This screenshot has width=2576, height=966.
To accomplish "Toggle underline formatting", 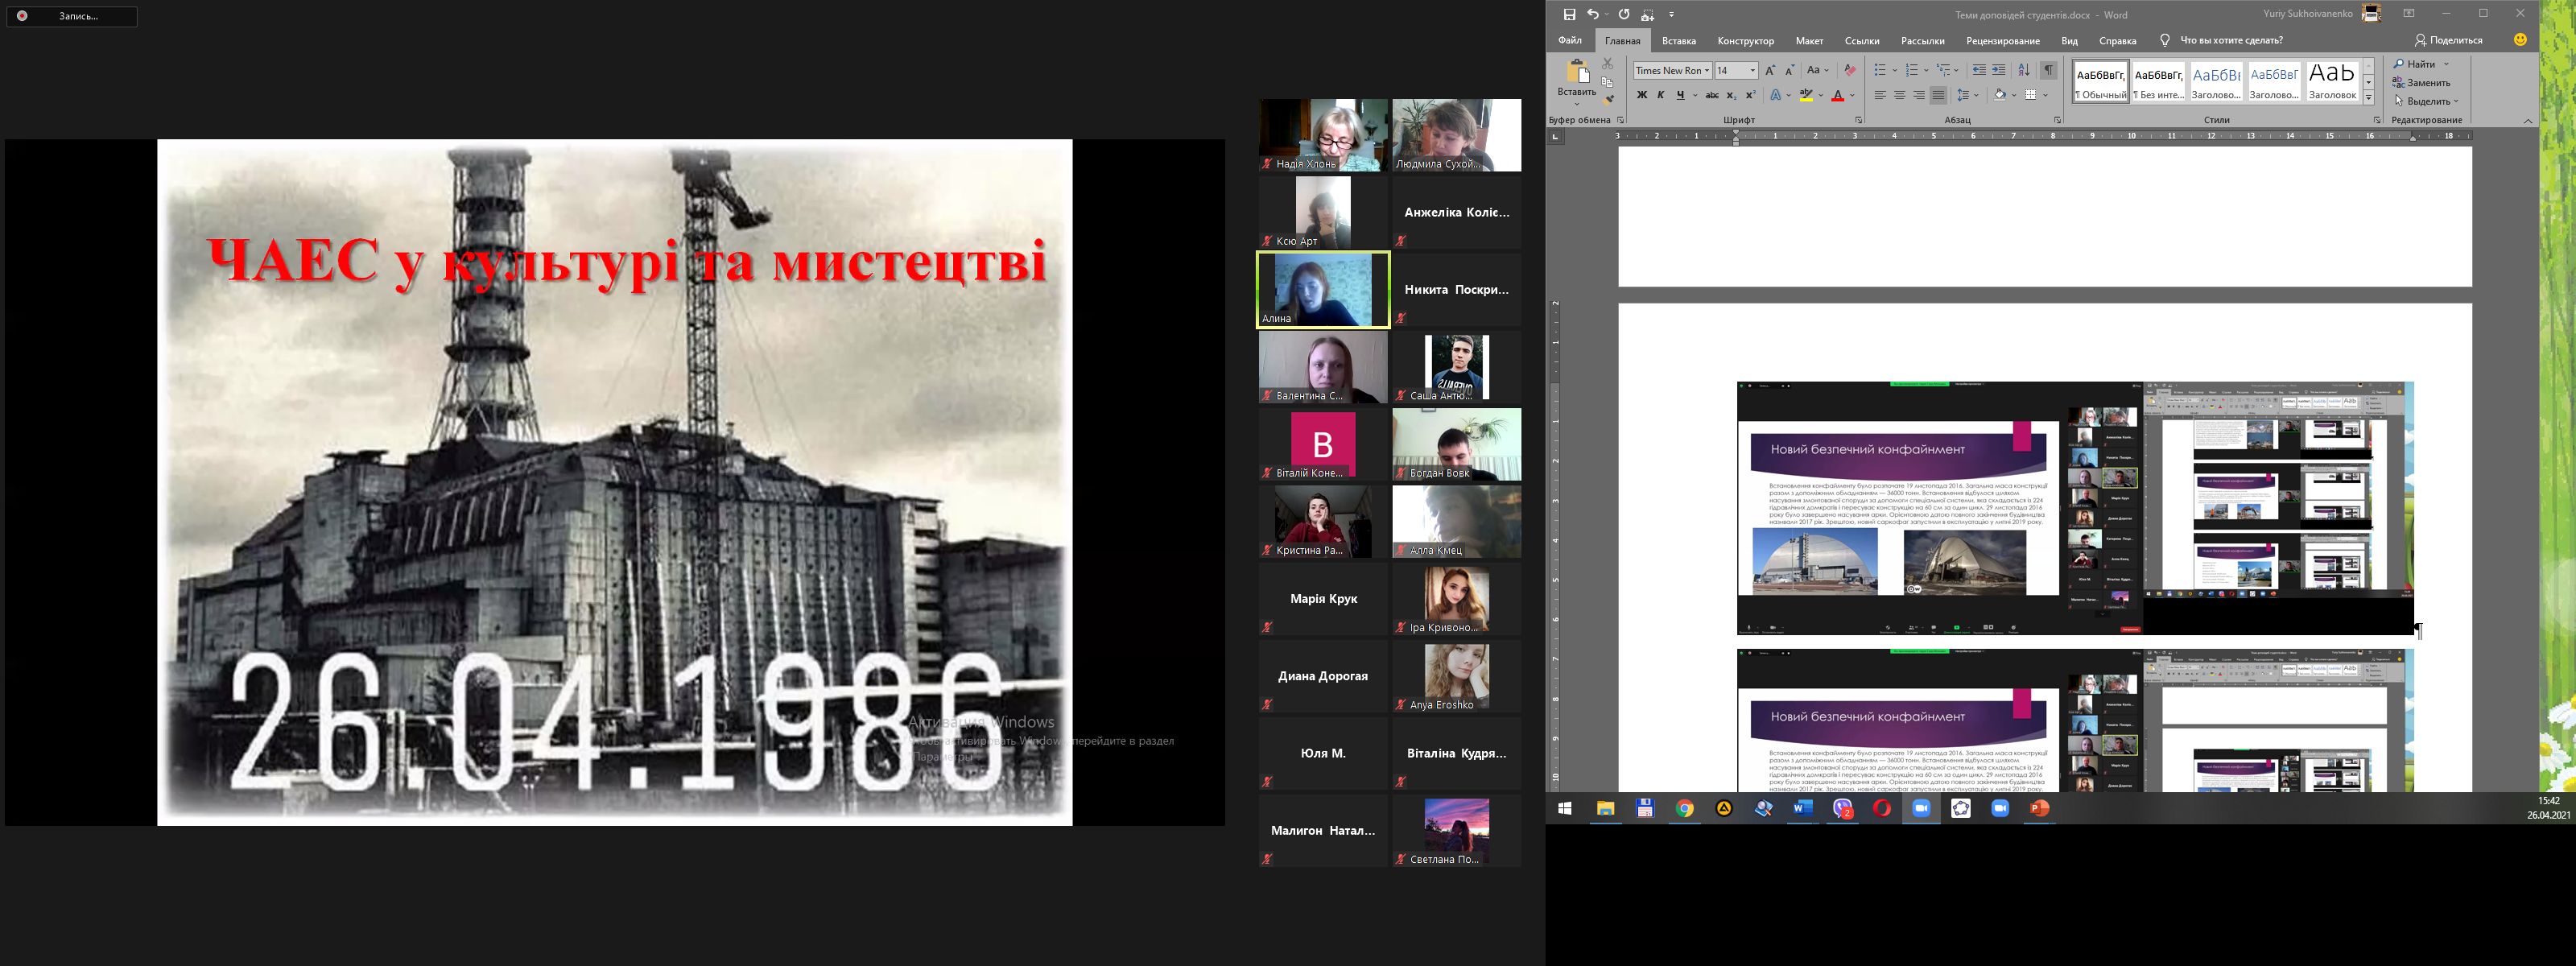I will (x=1682, y=95).
